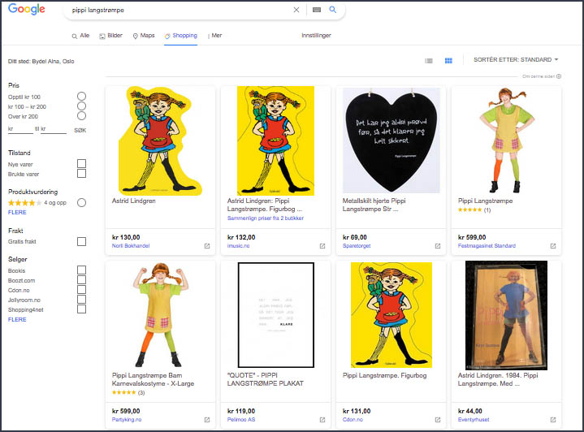This screenshot has height=432, width=584.
Task: Check the Cdon.no seller checkbox
Action: tap(81, 290)
